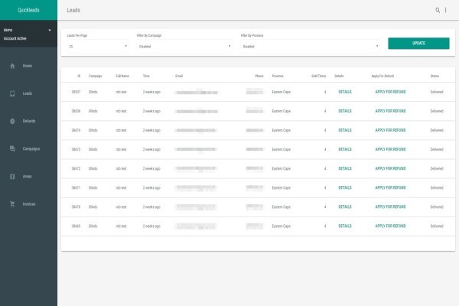Image resolution: width=459 pixels, height=306 pixels.
Task: Open the Invoices sidebar item
Action: coord(29,204)
